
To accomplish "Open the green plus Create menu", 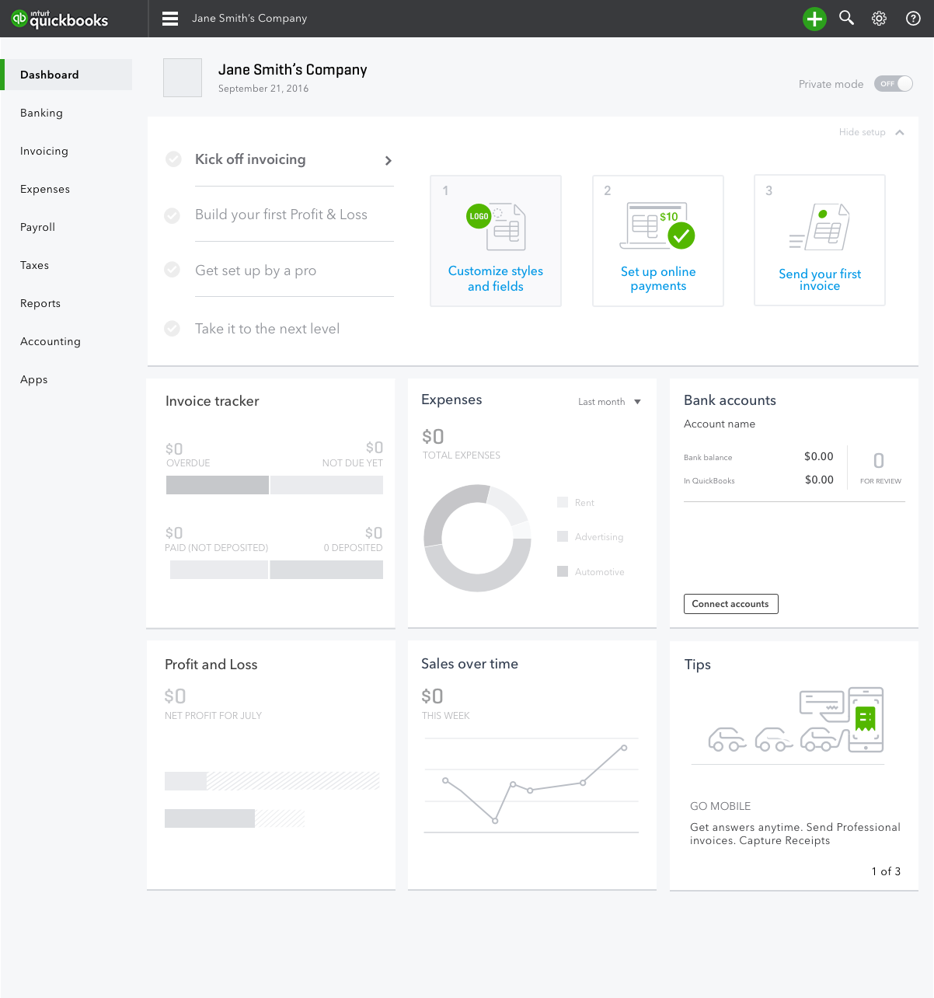I will coord(814,19).
